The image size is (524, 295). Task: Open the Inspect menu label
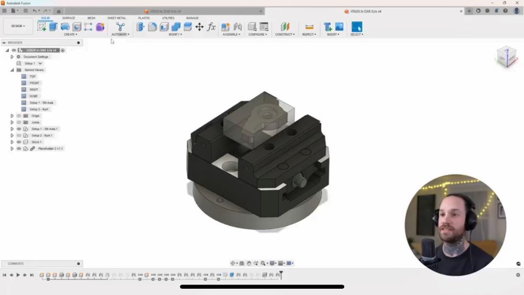click(x=309, y=35)
